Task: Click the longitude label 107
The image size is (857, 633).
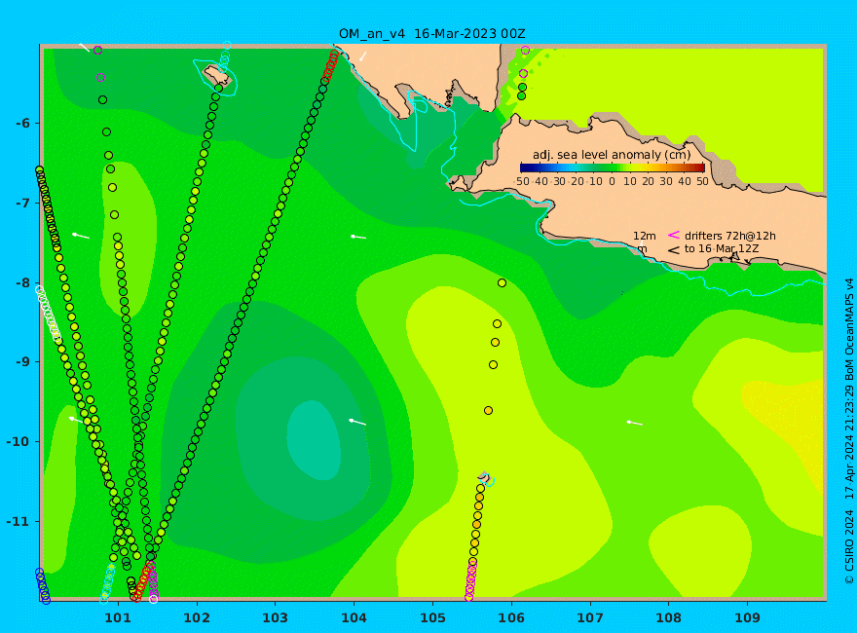Action: pos(590,618)
